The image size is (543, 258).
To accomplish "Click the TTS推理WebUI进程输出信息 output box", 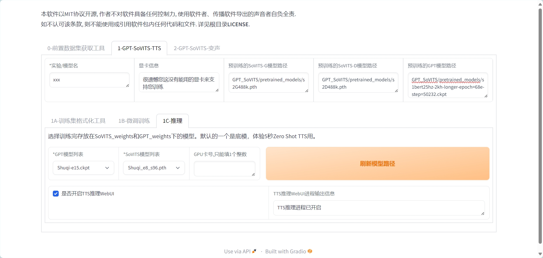I will coord(379,208).
